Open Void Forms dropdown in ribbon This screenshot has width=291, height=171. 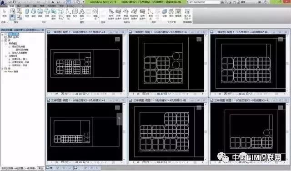[x=60, y=14]
